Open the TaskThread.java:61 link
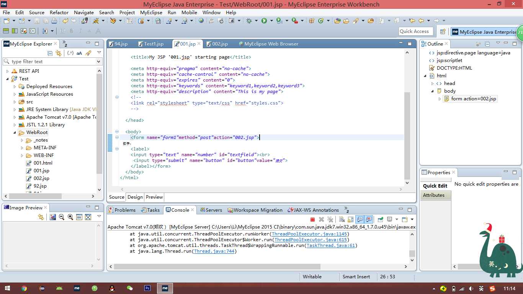The image size is (523, 294). pyautogui.click(x=331, y=245)
